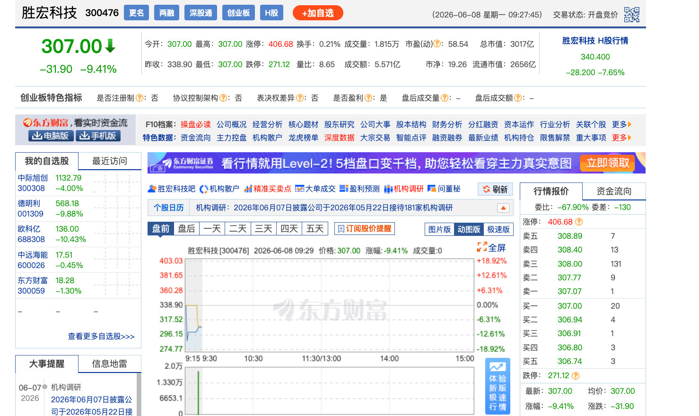Click help icon beside 是否盈利
699x416 pixels.
368,98
